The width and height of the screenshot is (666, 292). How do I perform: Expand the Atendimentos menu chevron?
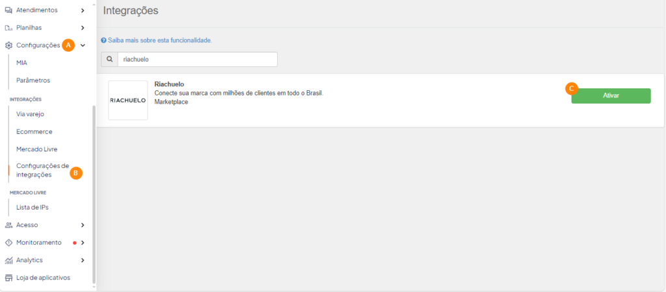pos(83,10)
